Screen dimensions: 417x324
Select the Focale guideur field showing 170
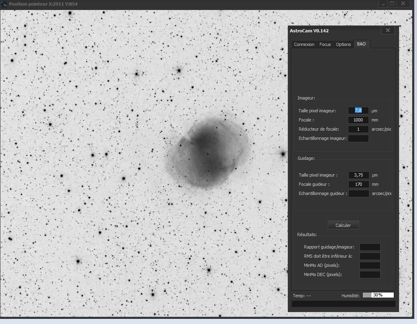[358, 184]
